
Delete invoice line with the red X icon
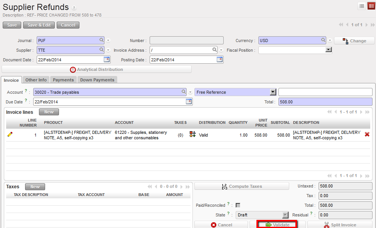(x=367, y=135)
